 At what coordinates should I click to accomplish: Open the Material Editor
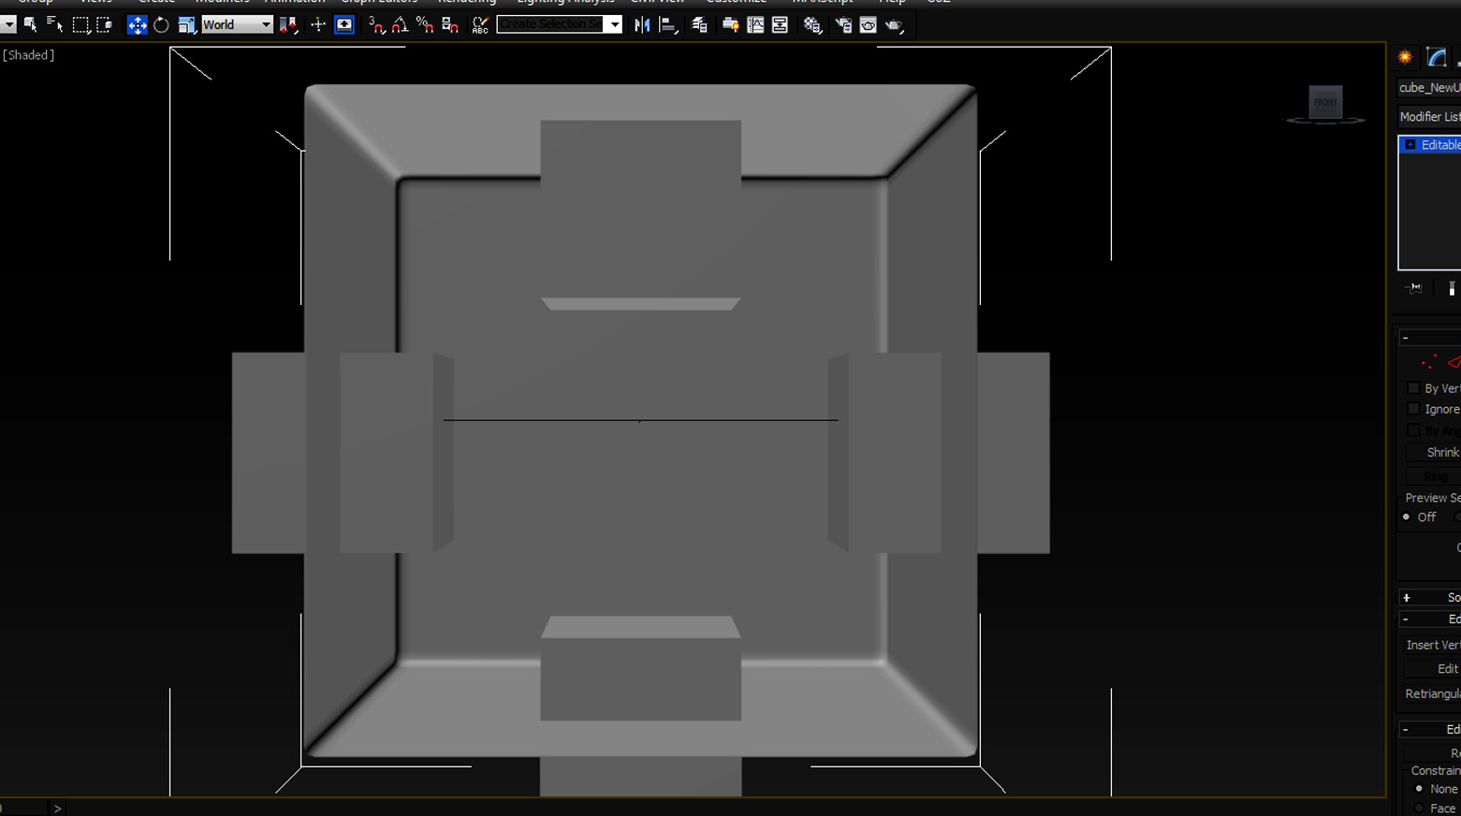[812, 24]
